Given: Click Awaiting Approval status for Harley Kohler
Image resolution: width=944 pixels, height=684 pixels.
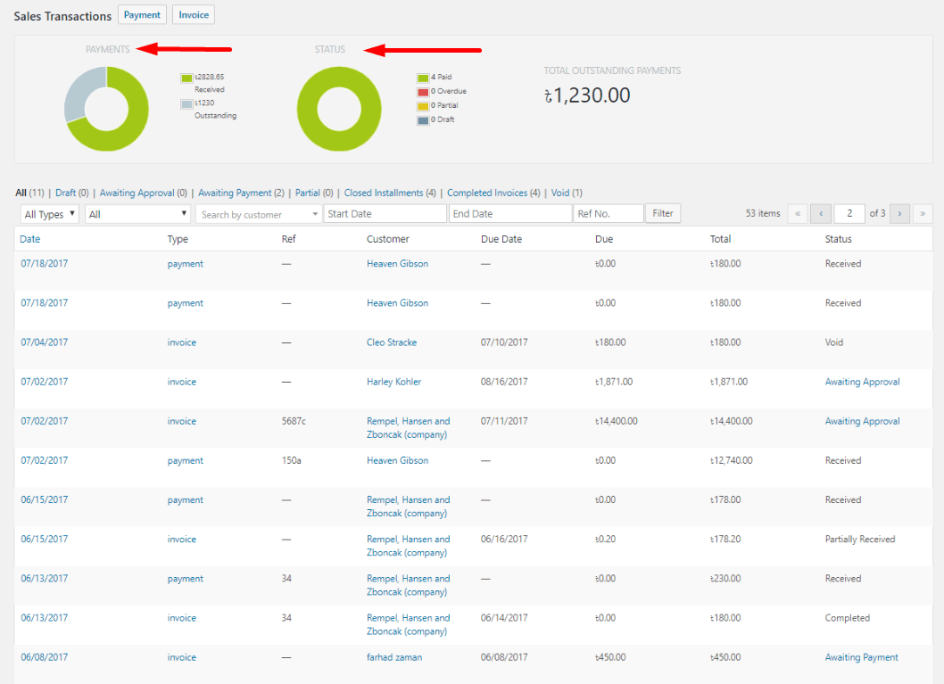Looking at the screenshot, I should coord(862,382).
